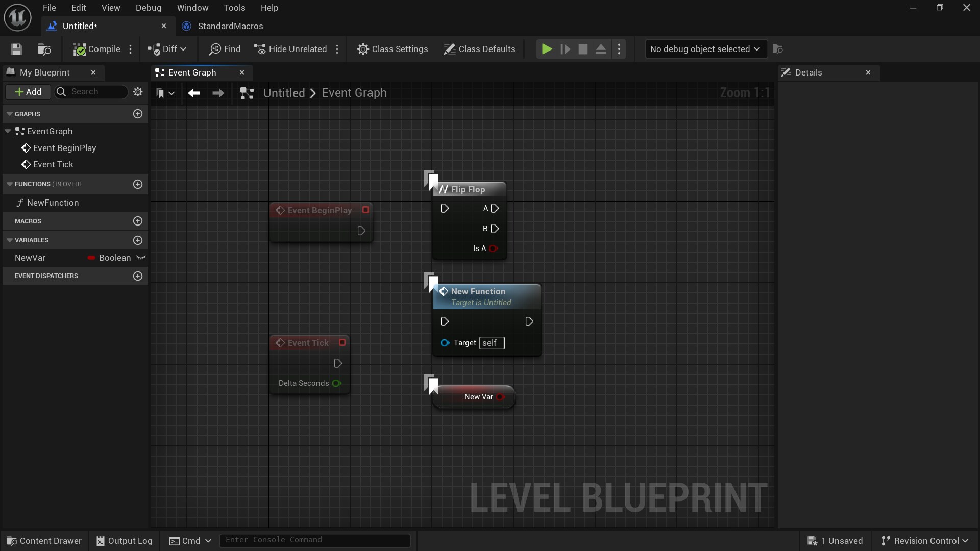Image resolution: width=980 pixels, height=551 pixels.
Task: Play the blueprint simulation
Action: (546, 49)
